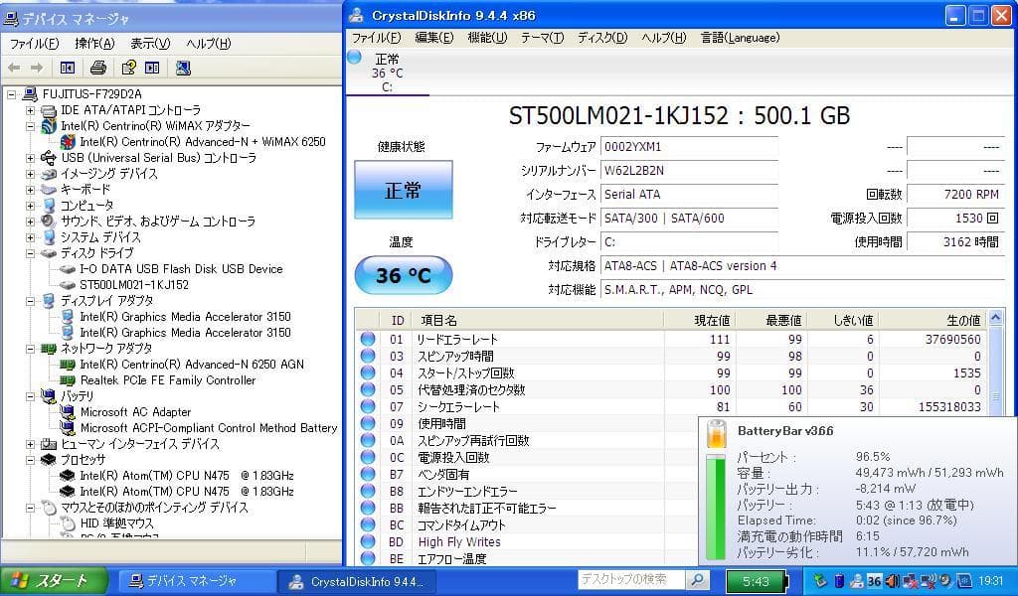
Task: Click the blue status dot beside High Fly Writes
Action: [365, 541]
